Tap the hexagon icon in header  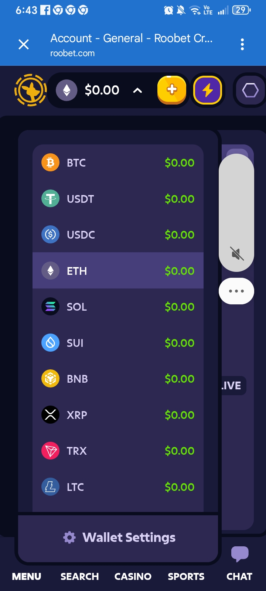[x=250, y=90]
